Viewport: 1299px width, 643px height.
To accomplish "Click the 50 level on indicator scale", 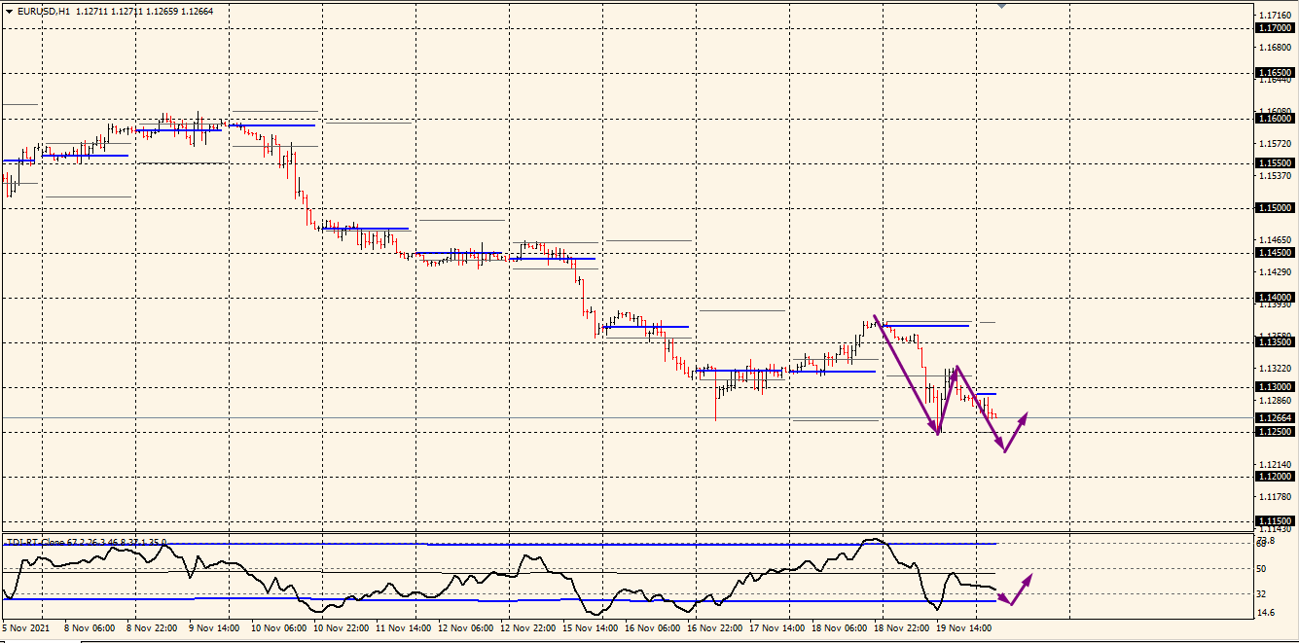I will 1261,568.
